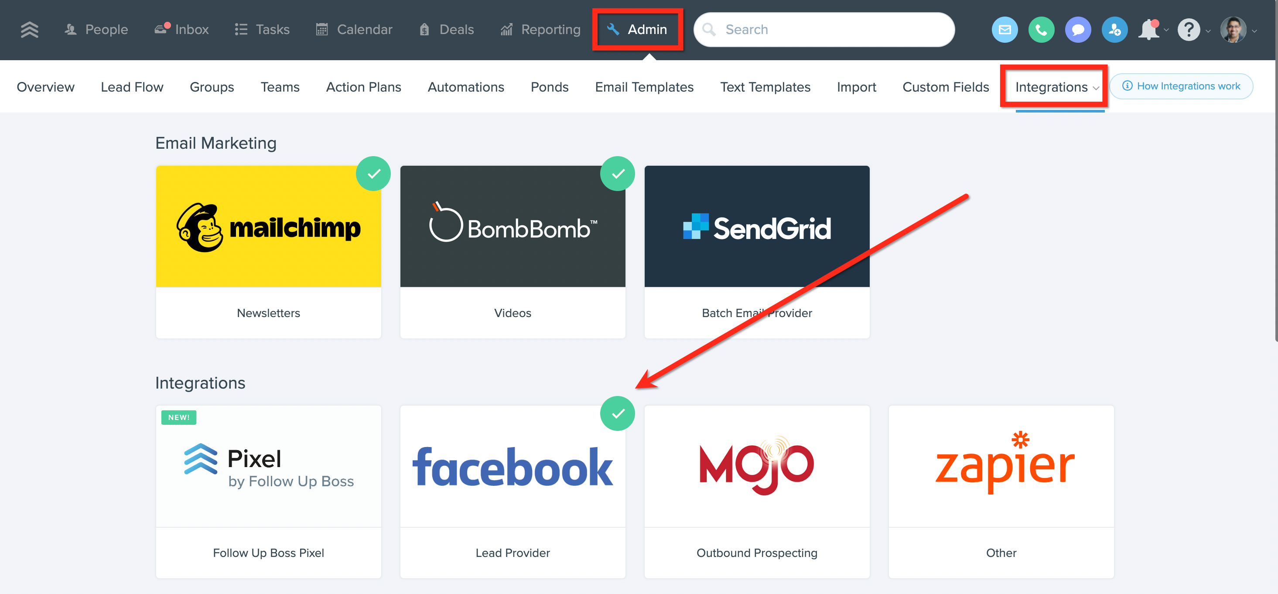Click the Other label under Zapier

pyautogui.click(x=1001, y=553)
